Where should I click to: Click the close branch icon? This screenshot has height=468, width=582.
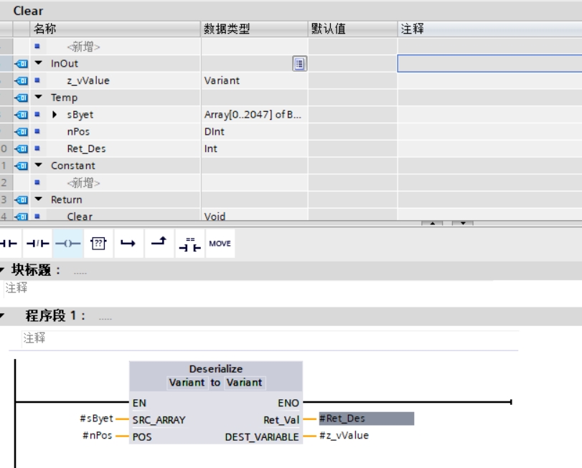tap(159, 244)
